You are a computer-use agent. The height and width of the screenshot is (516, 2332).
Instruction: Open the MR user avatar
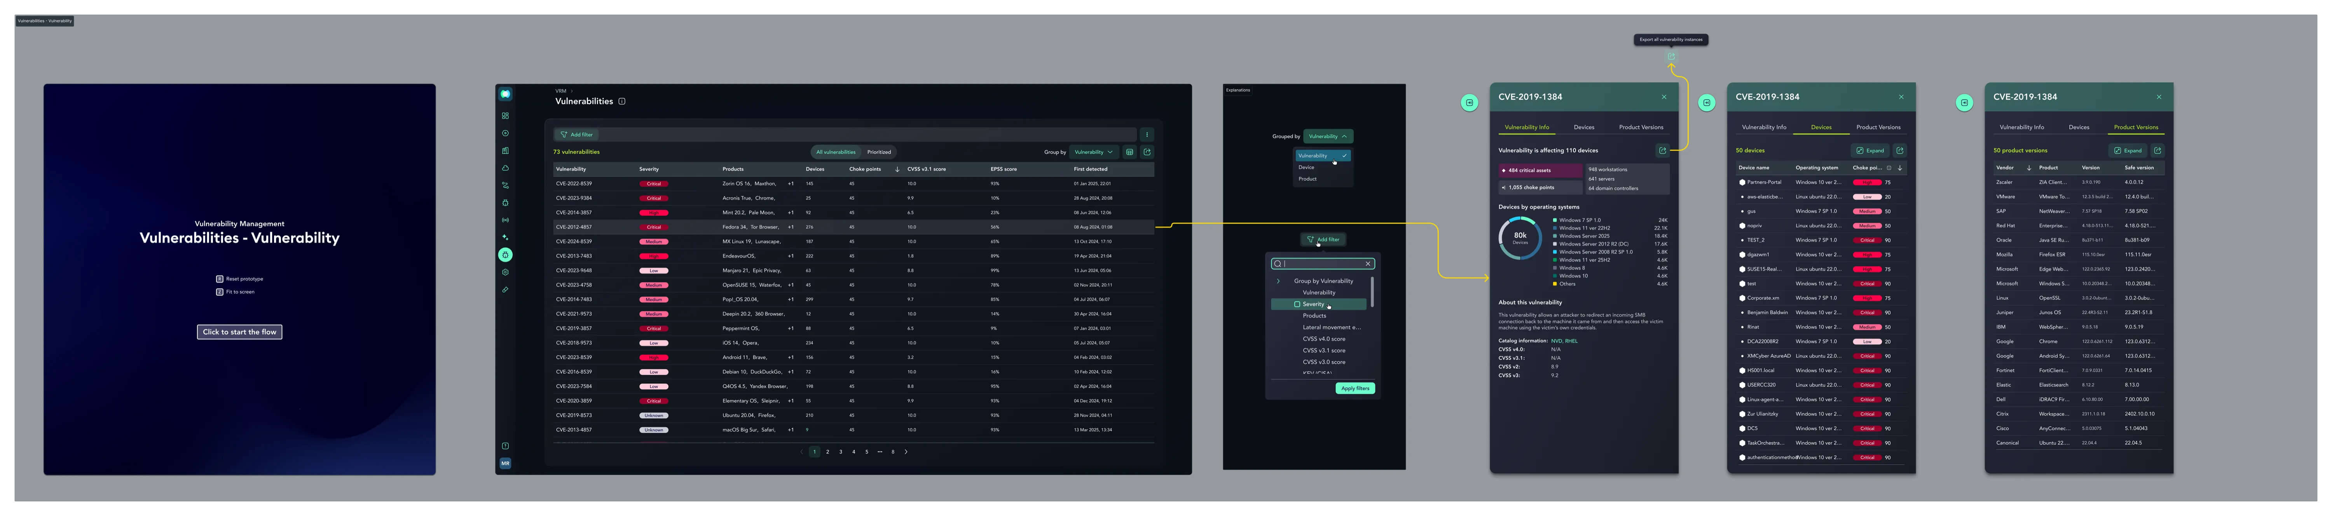point(505,463)
